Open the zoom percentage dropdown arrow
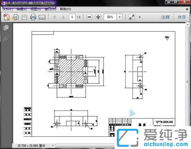191x149 pixels. pyautogui.click(x=120, y=17)
